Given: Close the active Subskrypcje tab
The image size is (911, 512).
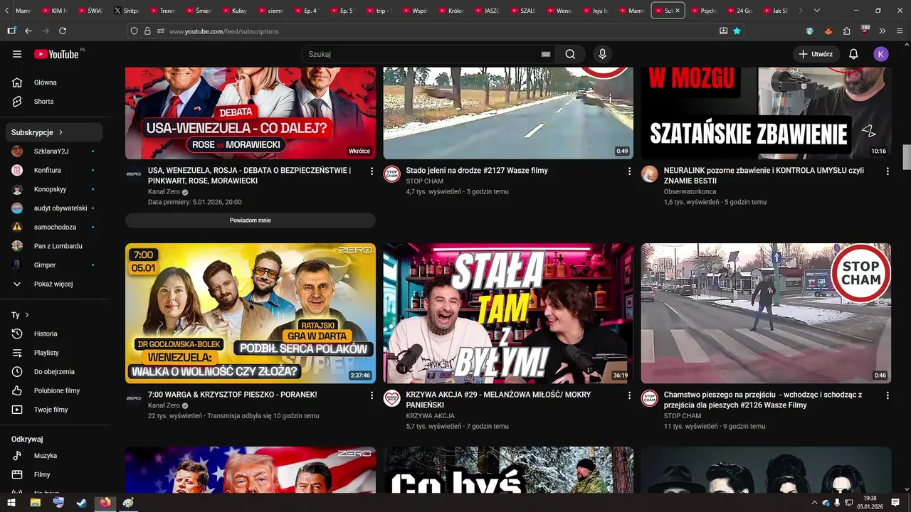Looking at the screenshot, I should pyautogui.click(x=678, y=11).
